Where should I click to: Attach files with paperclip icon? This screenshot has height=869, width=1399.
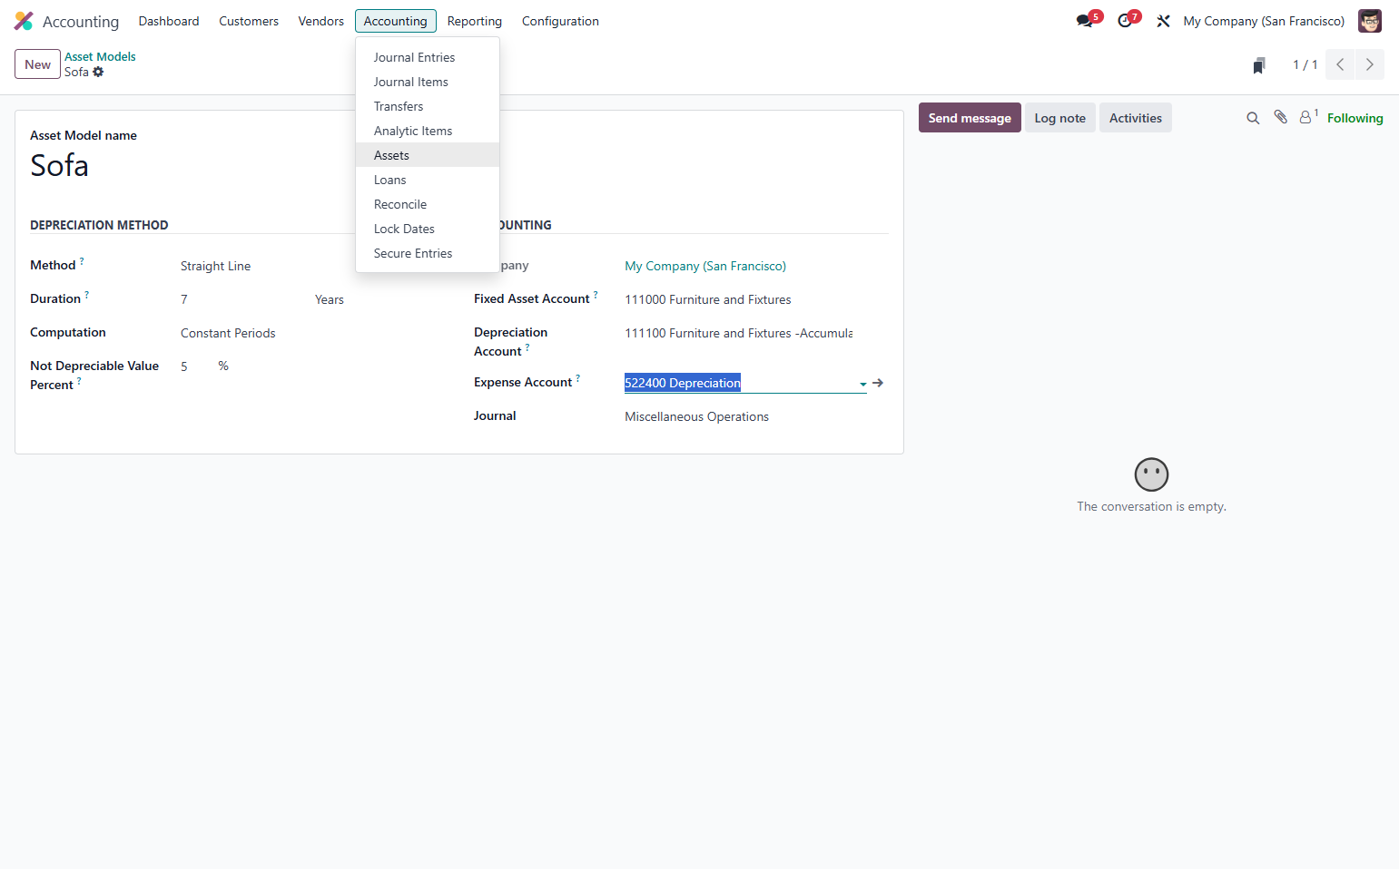1280,117
